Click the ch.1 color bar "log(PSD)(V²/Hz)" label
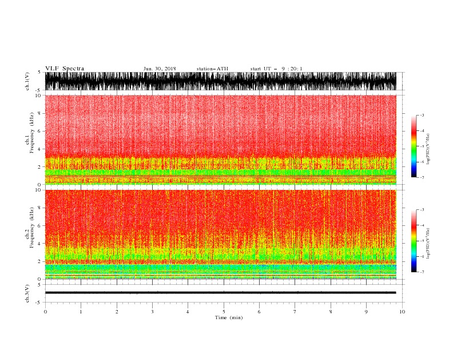Image resolution: width=453 pixels, height=350 pixels. pos(428,149)
